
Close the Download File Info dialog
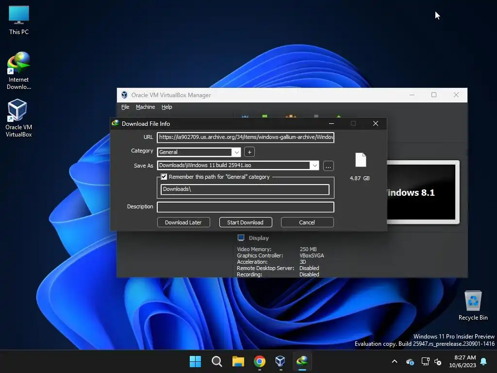point(376,123)
